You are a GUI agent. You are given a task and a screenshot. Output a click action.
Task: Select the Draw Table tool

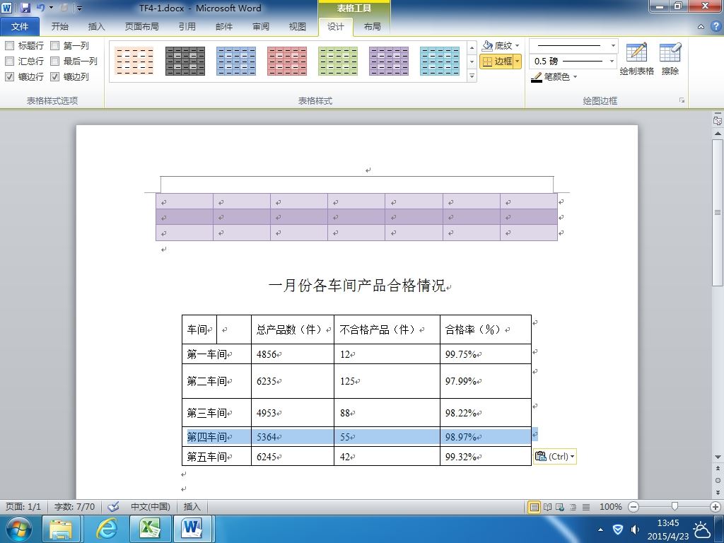coord(637,59)
